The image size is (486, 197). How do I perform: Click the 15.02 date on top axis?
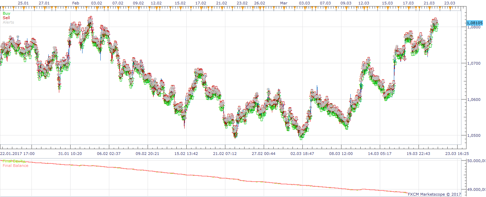click(x=180, y=3)
